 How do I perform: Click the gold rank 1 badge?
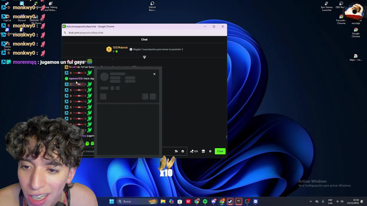click(x=109, y=49)
